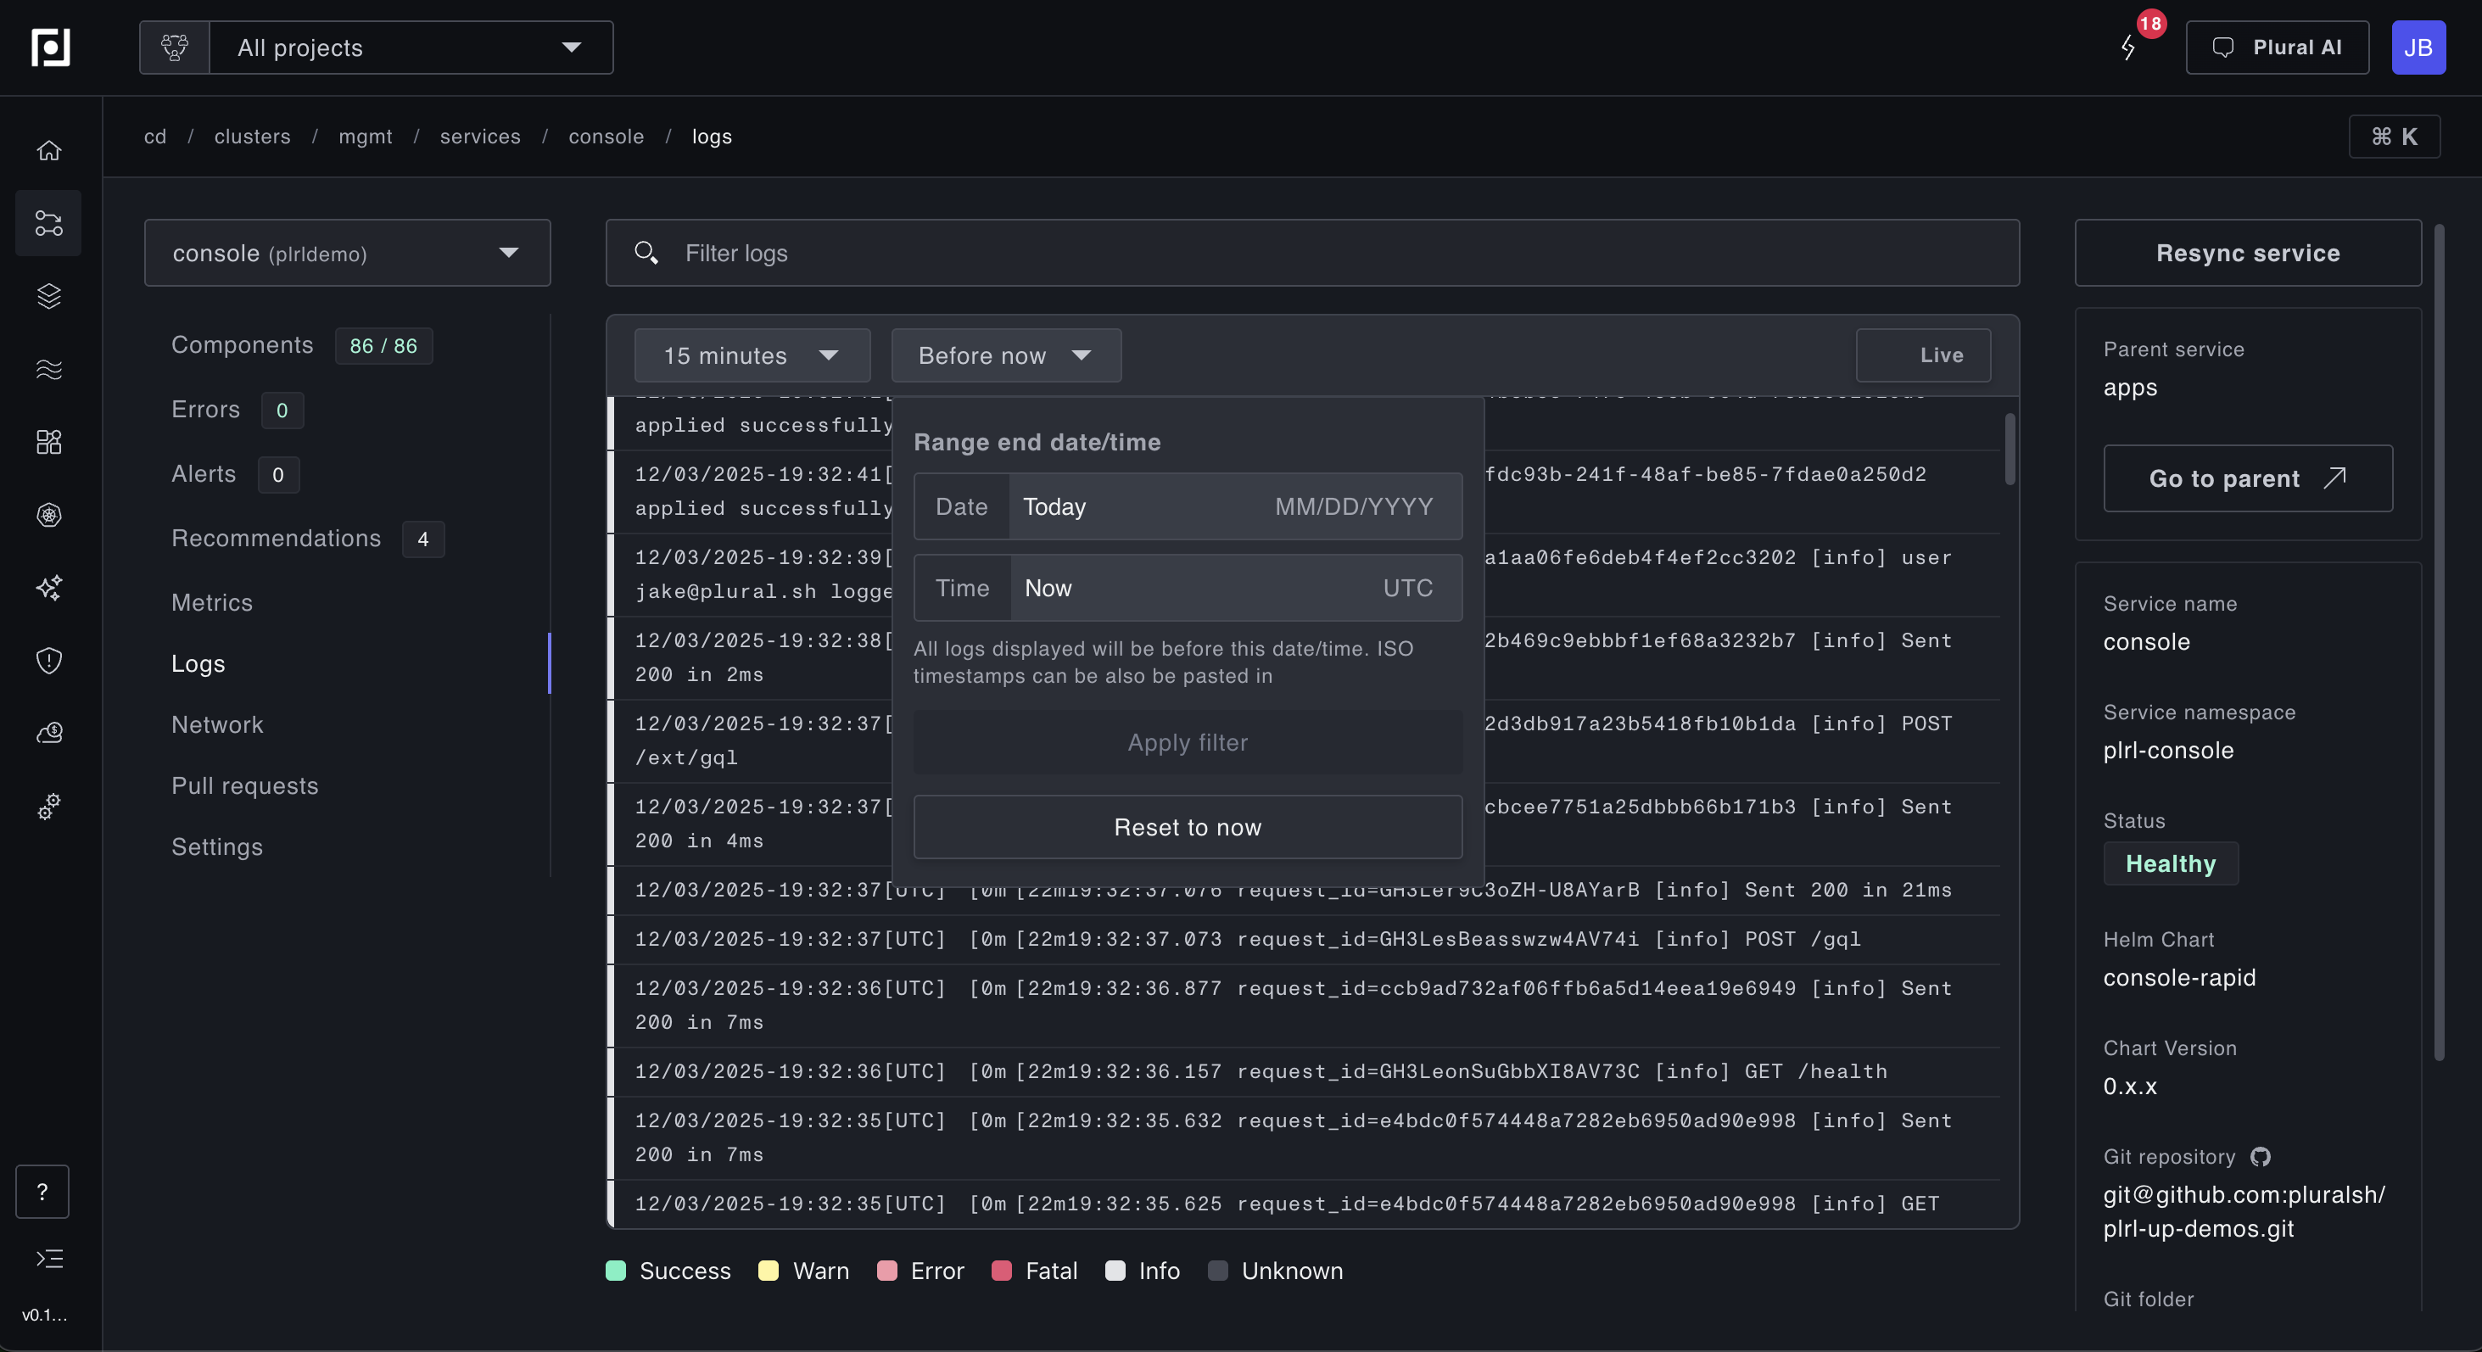Click the Resync service button
This screenshot has width=2482, height=1352.
2247,253
